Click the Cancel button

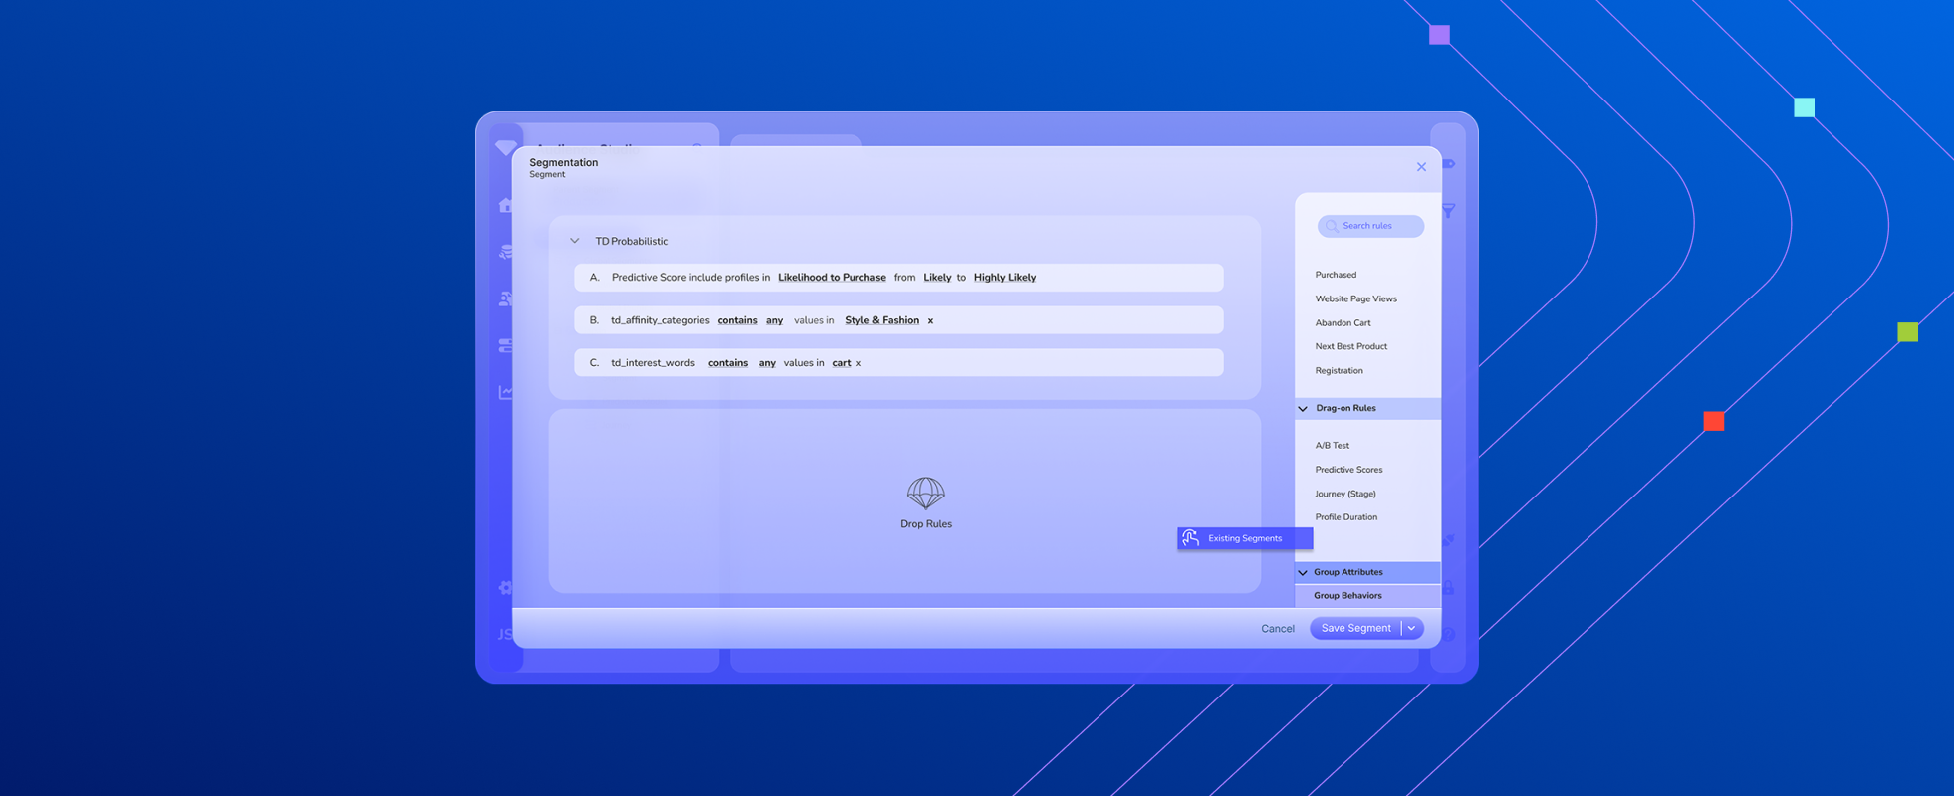click(x=1277, y=629)
